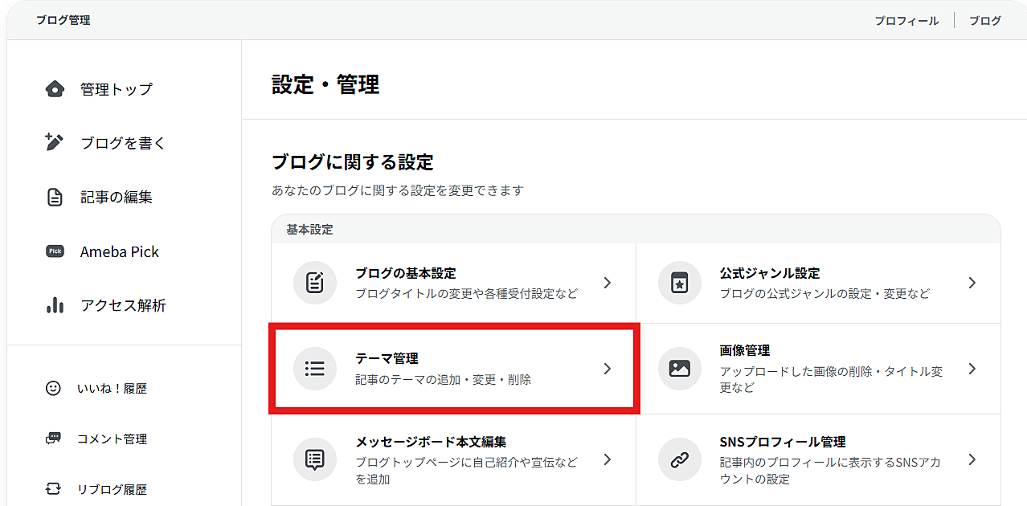Viewport: 1027px width, 506px height.
Task: Open the テーマ管理 settings title
Action: click(x=387, y=359)
